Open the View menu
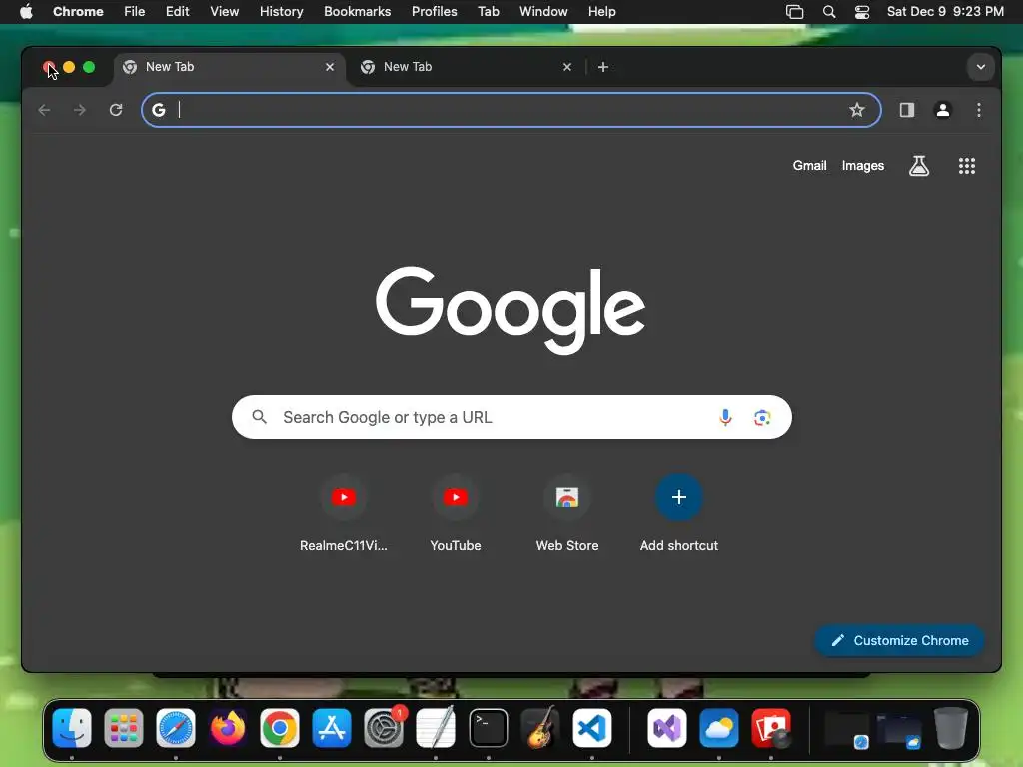Screen dimensions: 1023x767 [x=225, y=12]
